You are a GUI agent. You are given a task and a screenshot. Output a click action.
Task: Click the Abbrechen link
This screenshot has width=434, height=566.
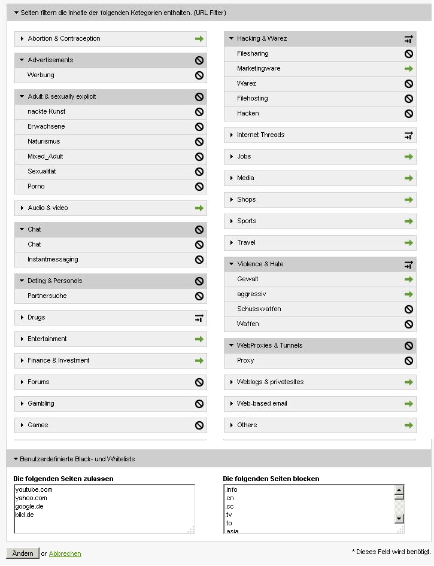[x=65, y=553]
